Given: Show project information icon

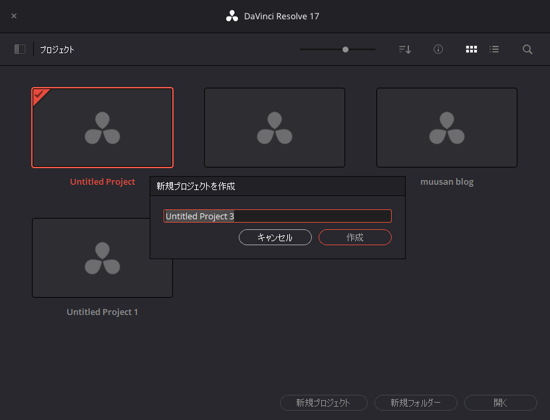Looking at the screenshot, I should [x=438, y=49].
